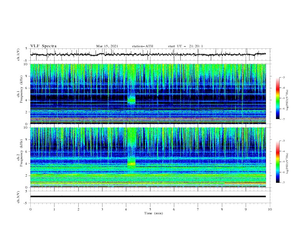
Task: Click the ch.1 voltage waveform trace
Action: 148,55
